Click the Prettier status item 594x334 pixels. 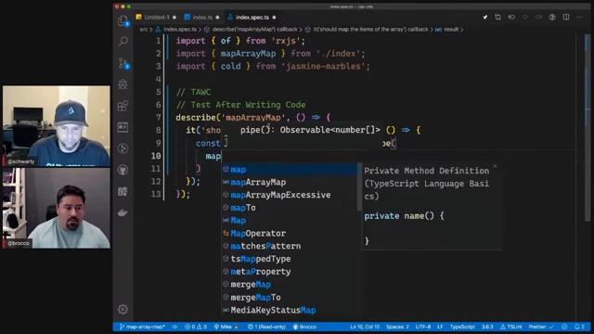(541, 327)
